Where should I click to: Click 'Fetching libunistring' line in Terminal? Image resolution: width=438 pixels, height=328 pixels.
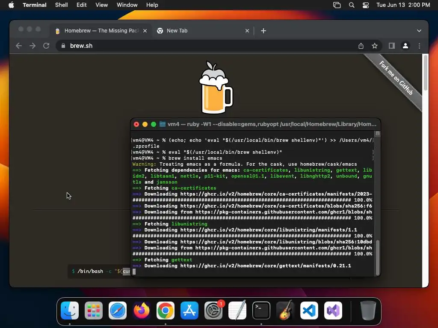point(170,224)
